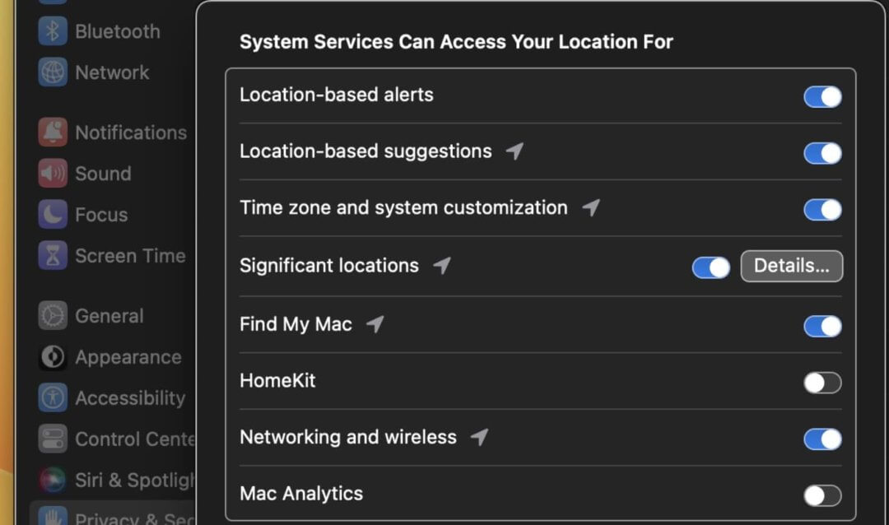The height and width of the screenshot is (525, 889).
Task: Turn off Location-based suggestions switch
Action: click(822, 153)
